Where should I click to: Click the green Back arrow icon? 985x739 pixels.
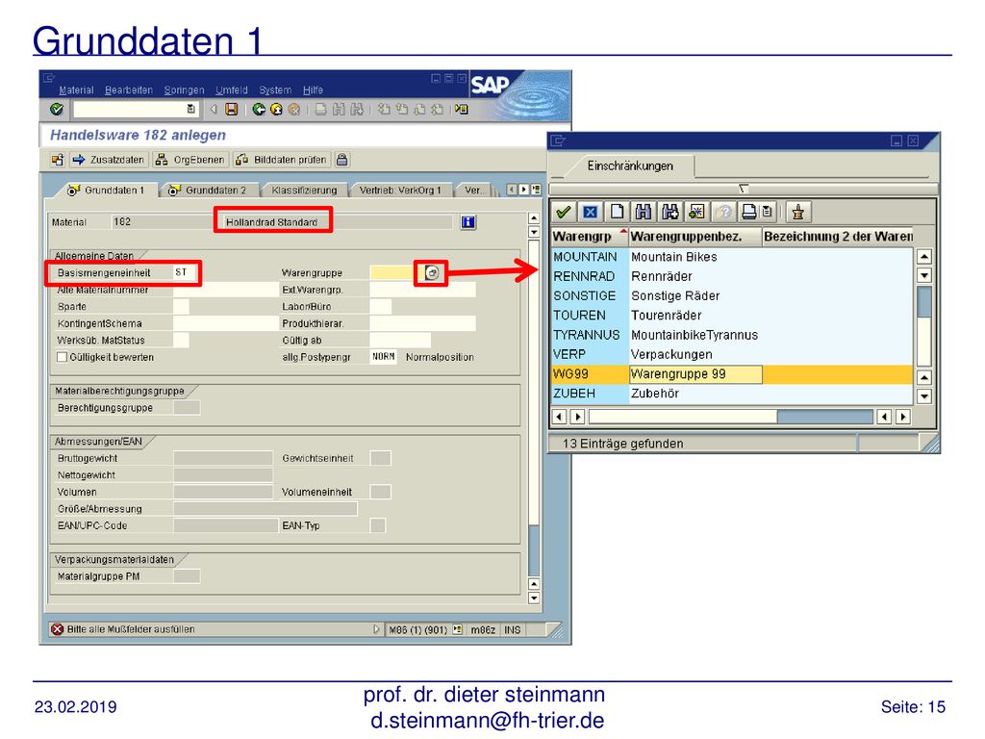258,110
